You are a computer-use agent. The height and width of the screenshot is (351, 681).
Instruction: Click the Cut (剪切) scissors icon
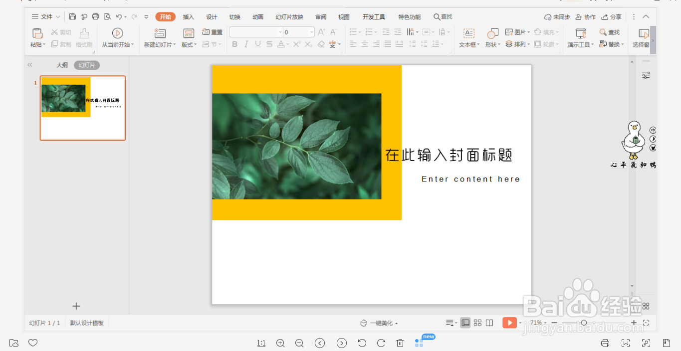click(x=54, y=32)
